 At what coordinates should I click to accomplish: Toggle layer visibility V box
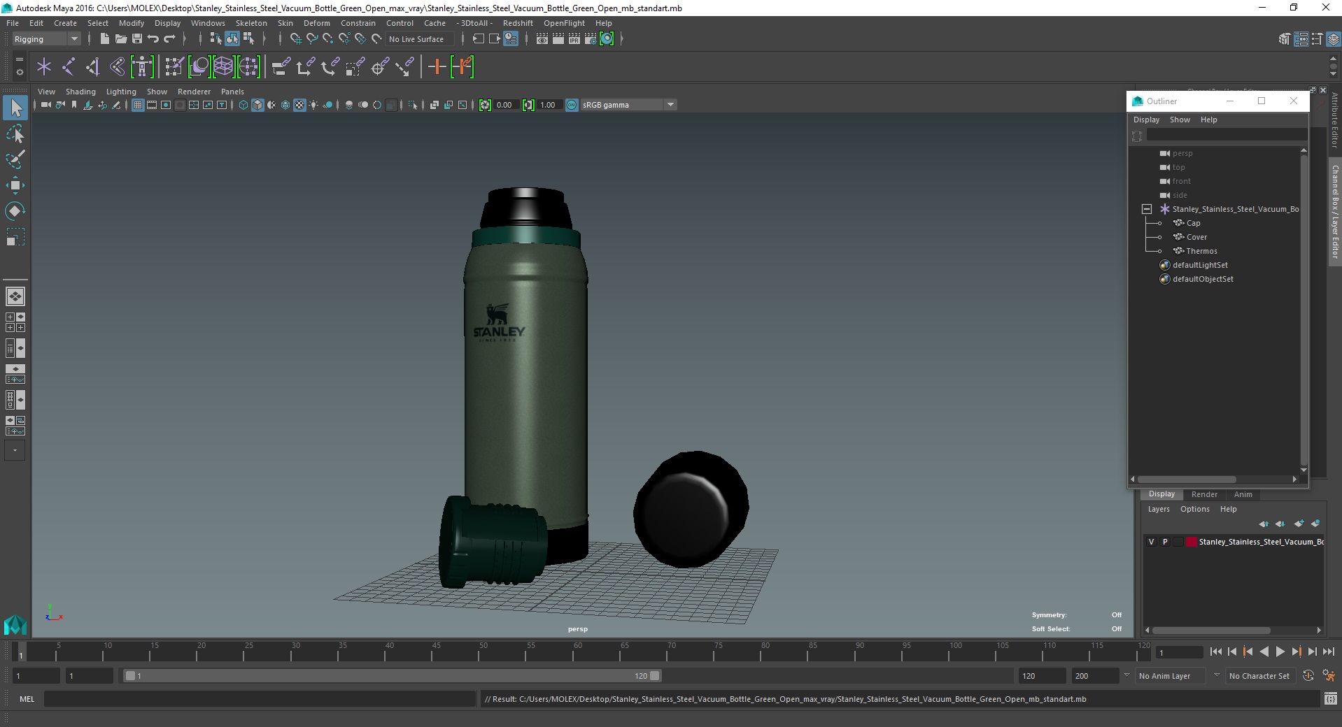coord(1151,542)
